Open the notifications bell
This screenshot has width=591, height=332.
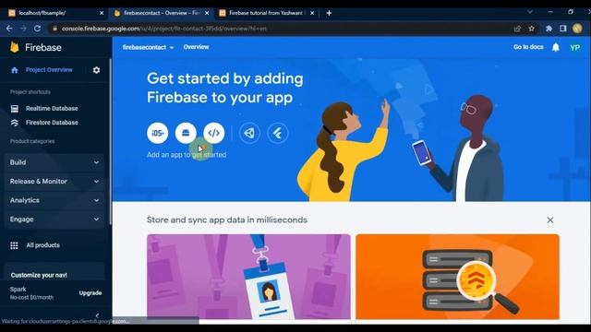click(x=556, y=47)
